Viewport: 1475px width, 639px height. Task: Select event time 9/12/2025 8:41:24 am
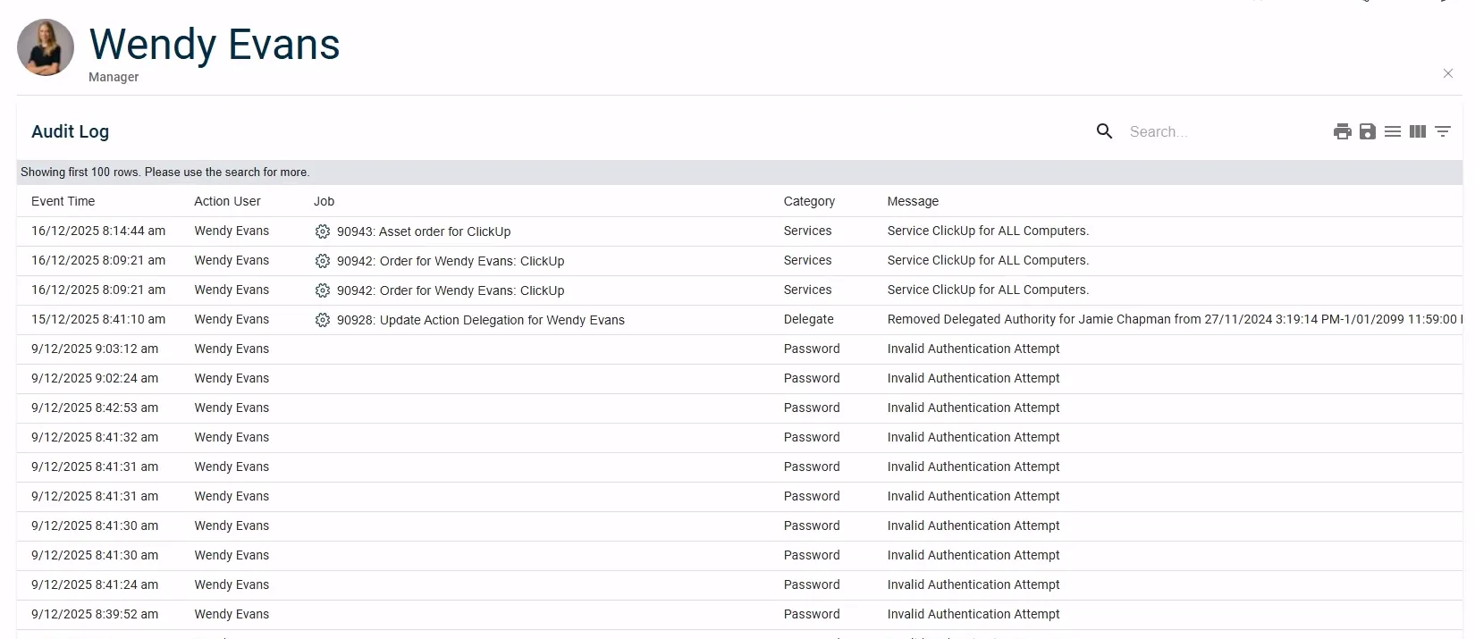(95, 584)
